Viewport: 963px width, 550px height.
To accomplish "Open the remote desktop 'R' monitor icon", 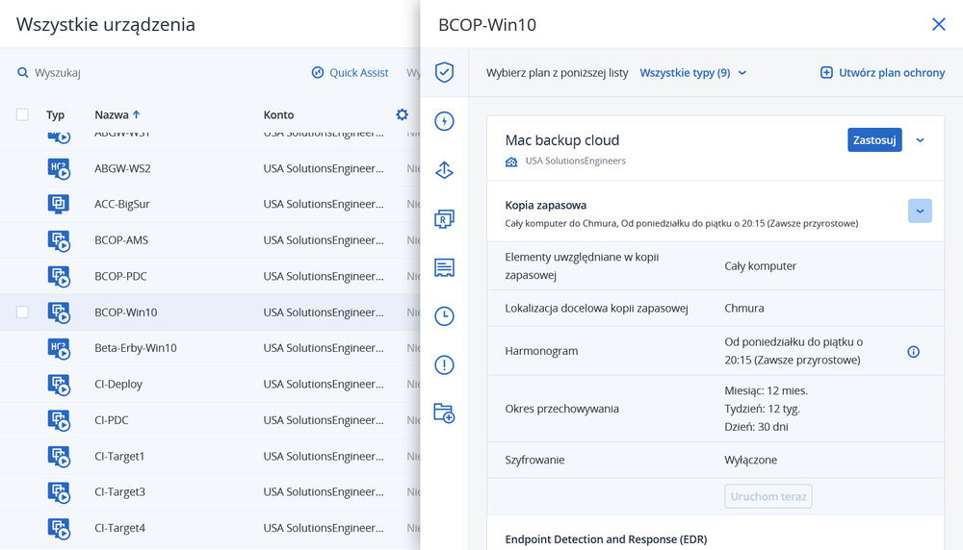I will [444, 219].
